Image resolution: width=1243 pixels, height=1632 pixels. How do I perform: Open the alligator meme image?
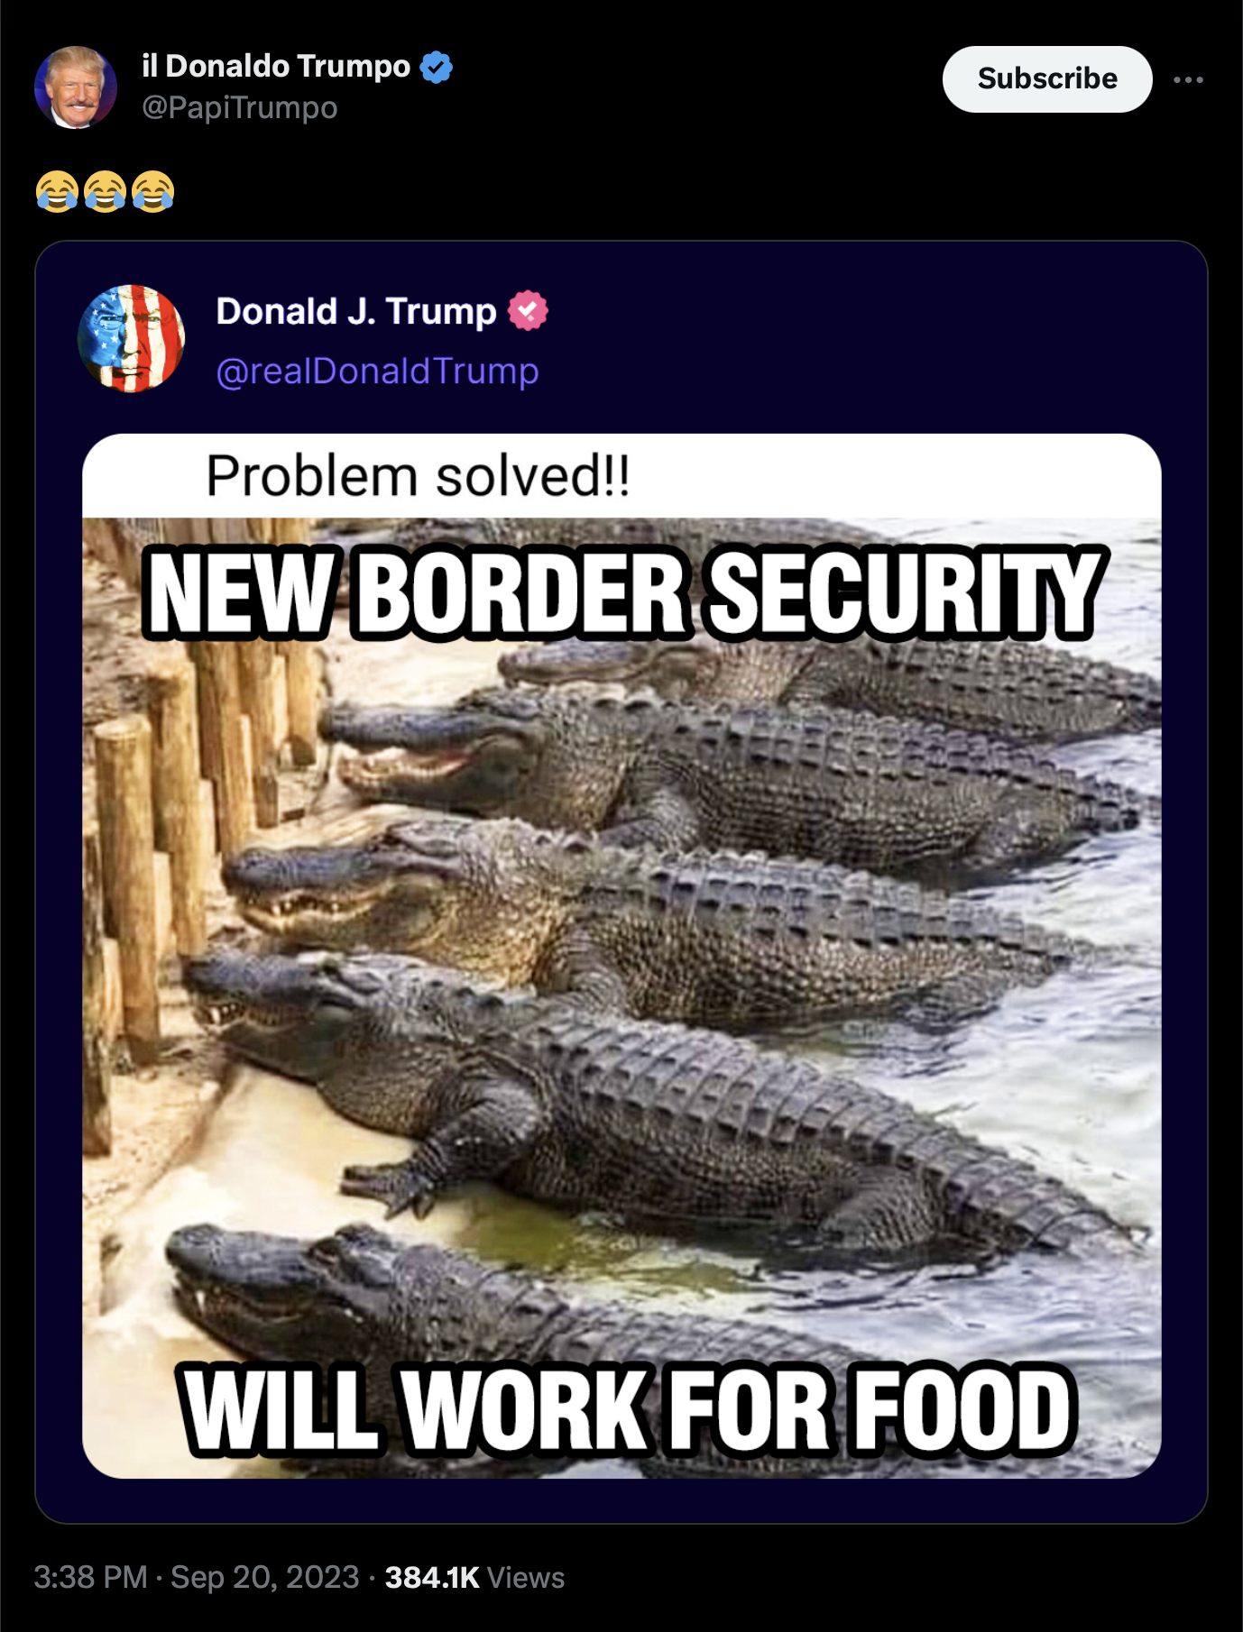tap(621, 956)
